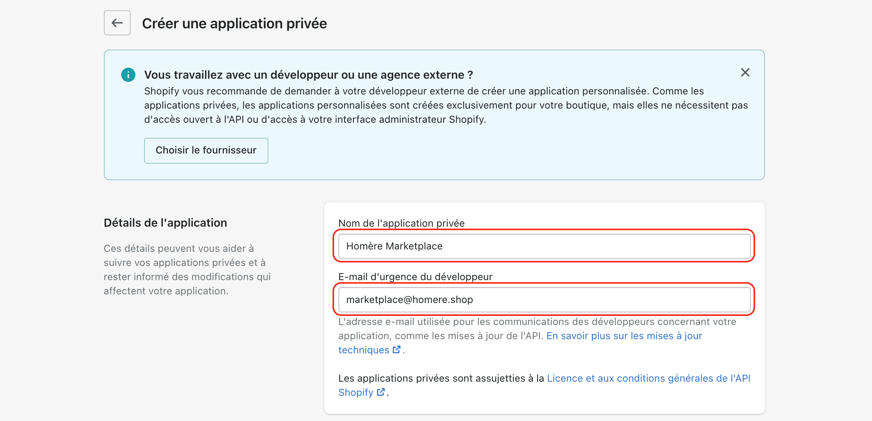Click the banner title about développeur externe

tap(309, 75)
